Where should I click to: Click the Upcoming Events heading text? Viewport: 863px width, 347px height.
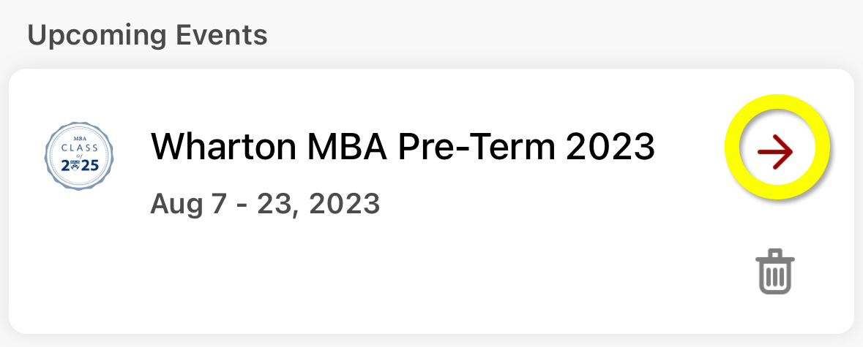click(x=148, y=34)
